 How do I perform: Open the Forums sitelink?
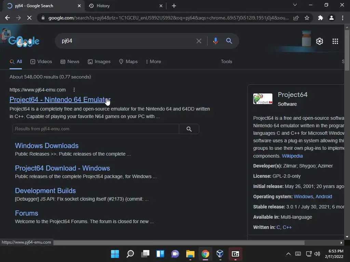tap(27, 213)
